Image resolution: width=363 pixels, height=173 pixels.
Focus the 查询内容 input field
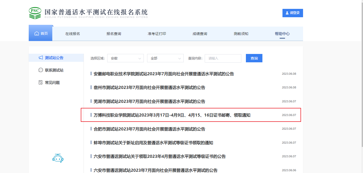tap(223, 58)
